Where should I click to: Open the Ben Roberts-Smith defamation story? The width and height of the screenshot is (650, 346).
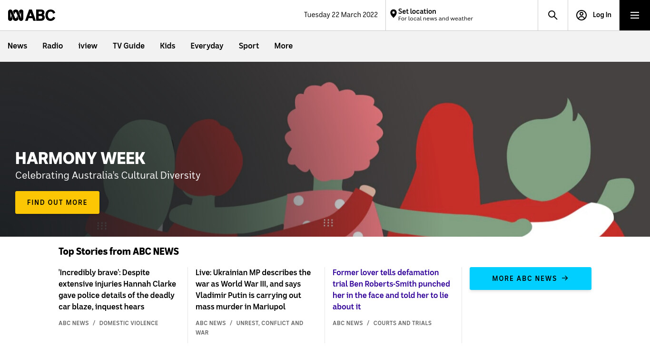click(x=392, y=289)
